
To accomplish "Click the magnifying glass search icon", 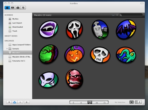I will (x=120, y=15).
